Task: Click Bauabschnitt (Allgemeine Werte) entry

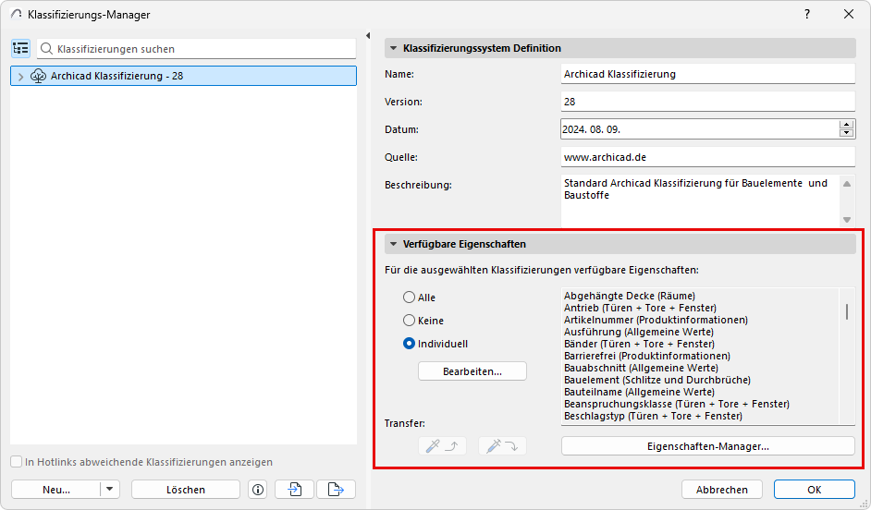Action: [x=641, y=368]
